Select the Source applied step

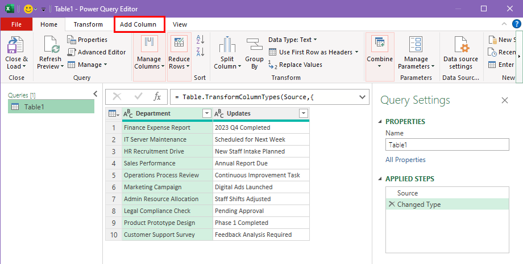tap(447, 193)
